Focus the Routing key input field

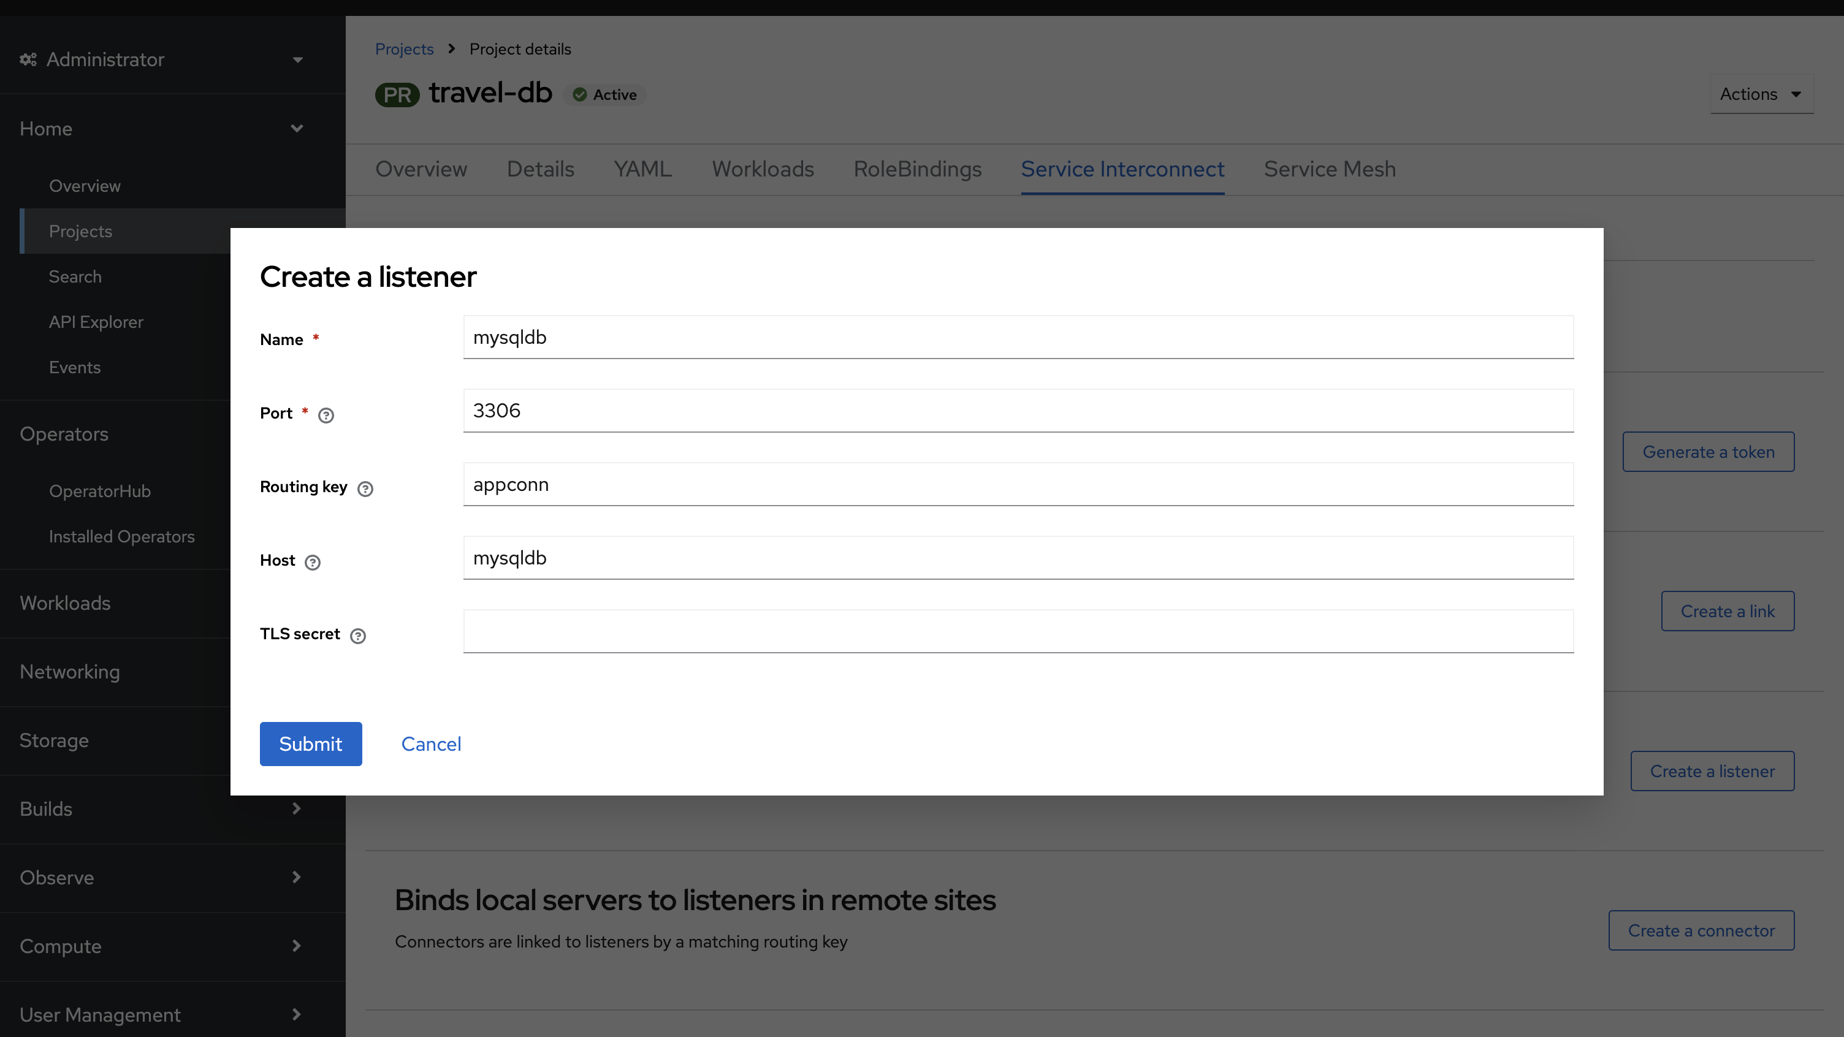1018,485
